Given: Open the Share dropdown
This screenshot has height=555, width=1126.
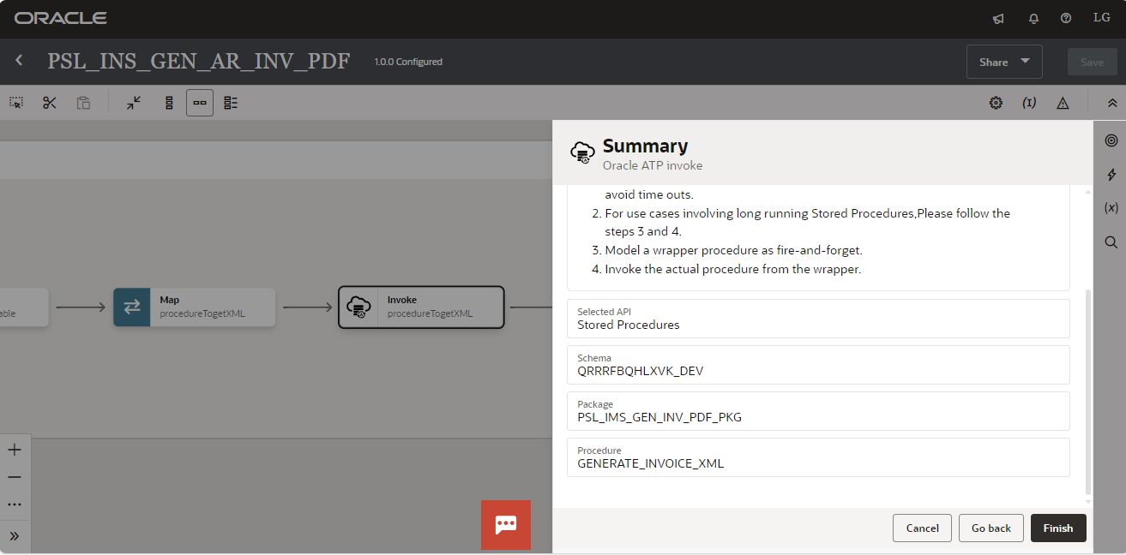Looking at the screenshot, I should pyautogui.click(x=1004, y=62).
